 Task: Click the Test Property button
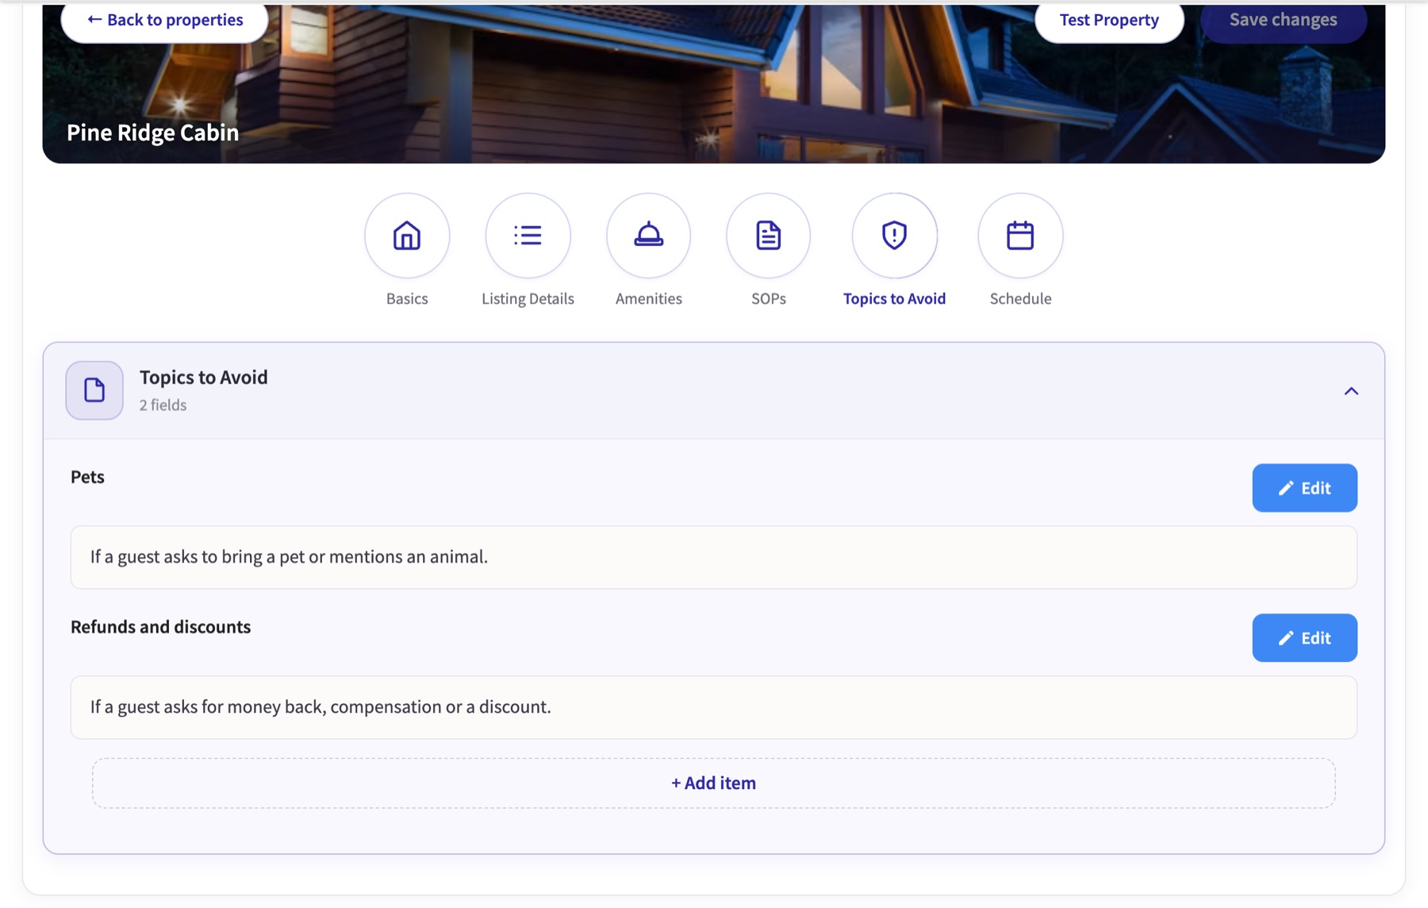tap(1109, 21)
